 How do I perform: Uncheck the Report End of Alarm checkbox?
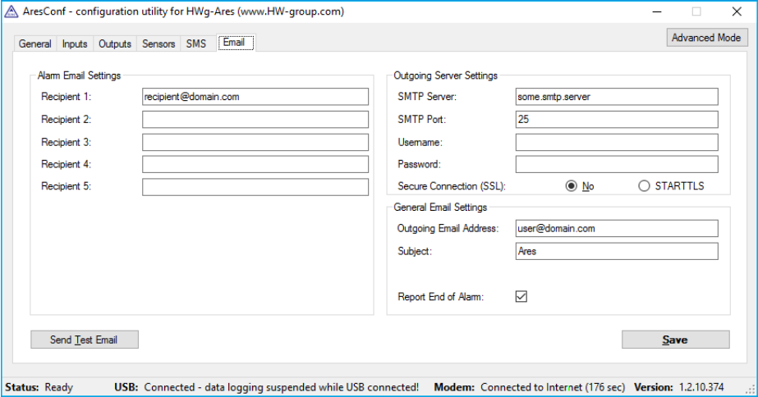point(521,297)
